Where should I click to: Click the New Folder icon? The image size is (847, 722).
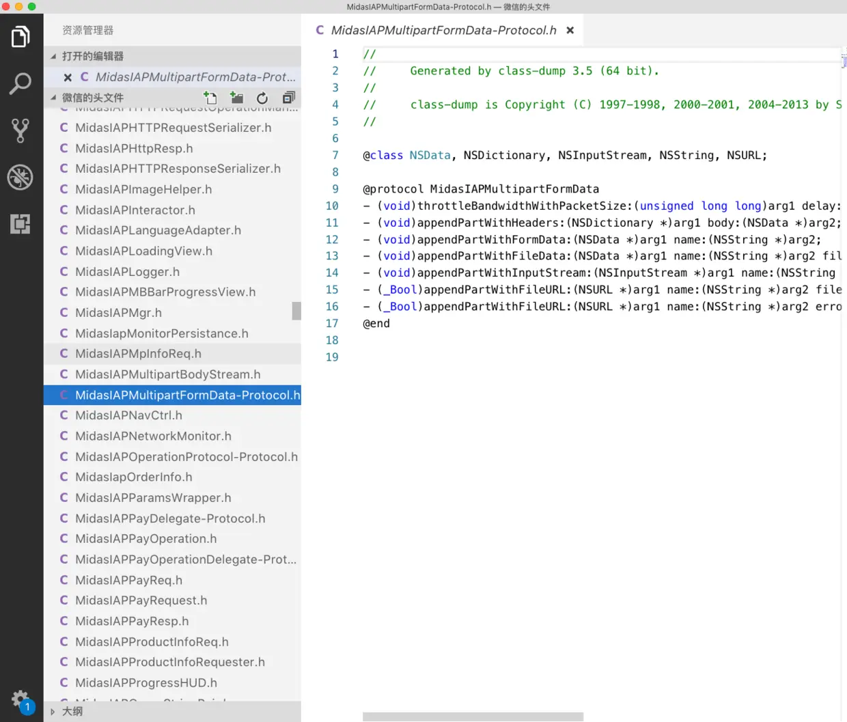[236, 98]
